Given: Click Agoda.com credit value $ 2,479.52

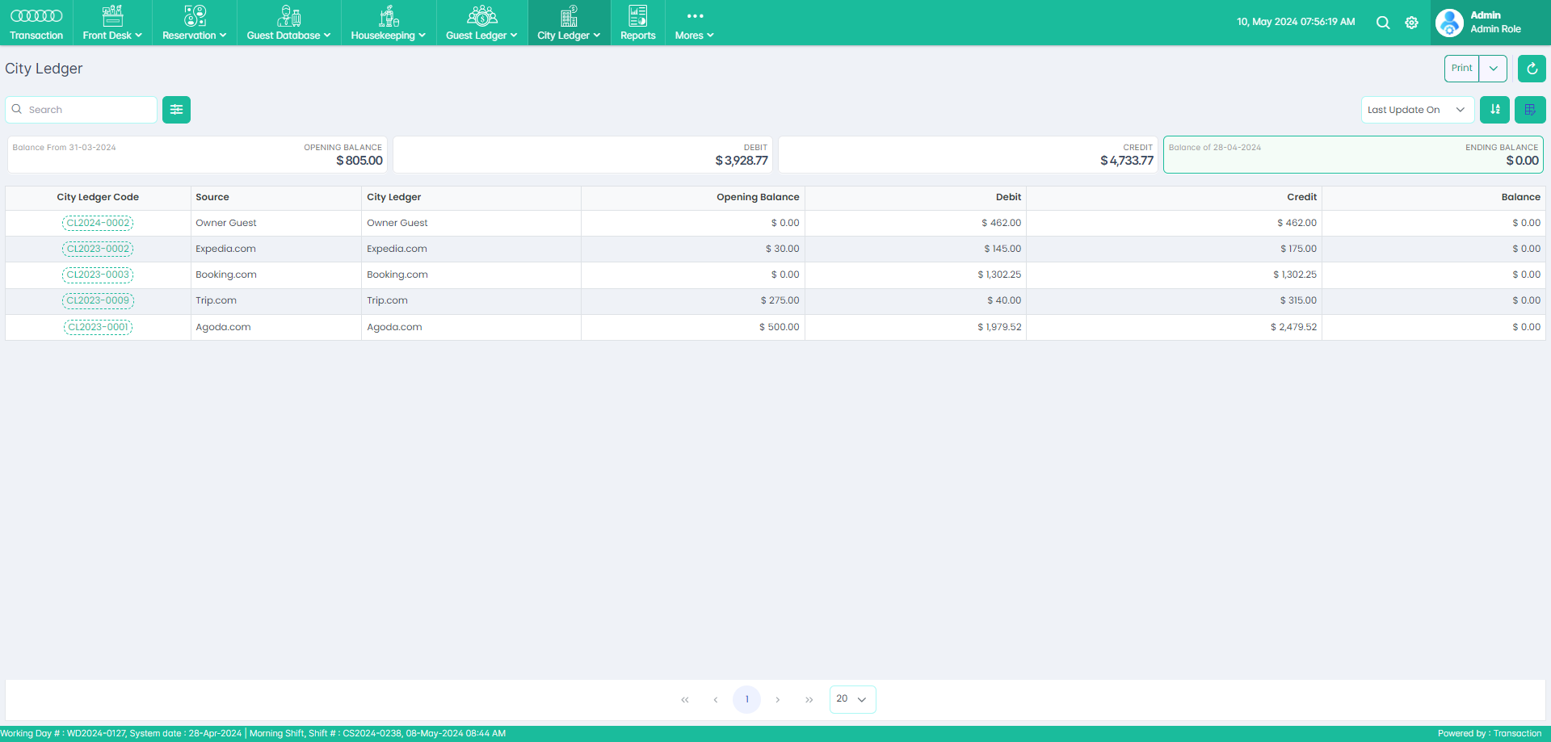Looking at the screenshot, I should pos(1293,327).
